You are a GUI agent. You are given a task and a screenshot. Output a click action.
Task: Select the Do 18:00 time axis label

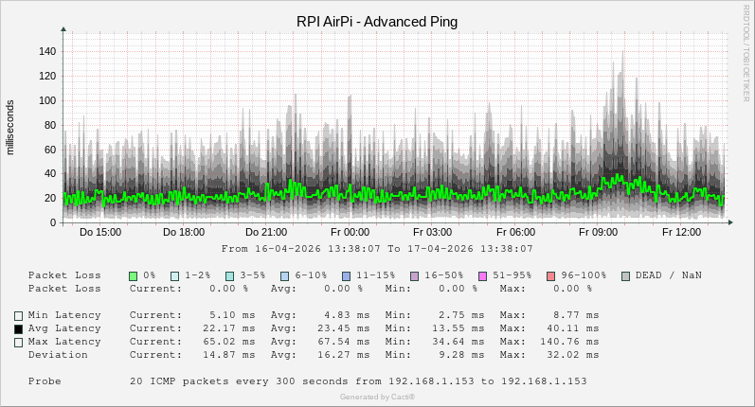[184, 232]
